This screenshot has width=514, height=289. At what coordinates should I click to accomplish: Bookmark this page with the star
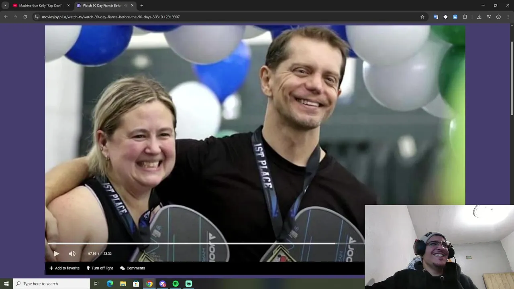coord(422,17)
